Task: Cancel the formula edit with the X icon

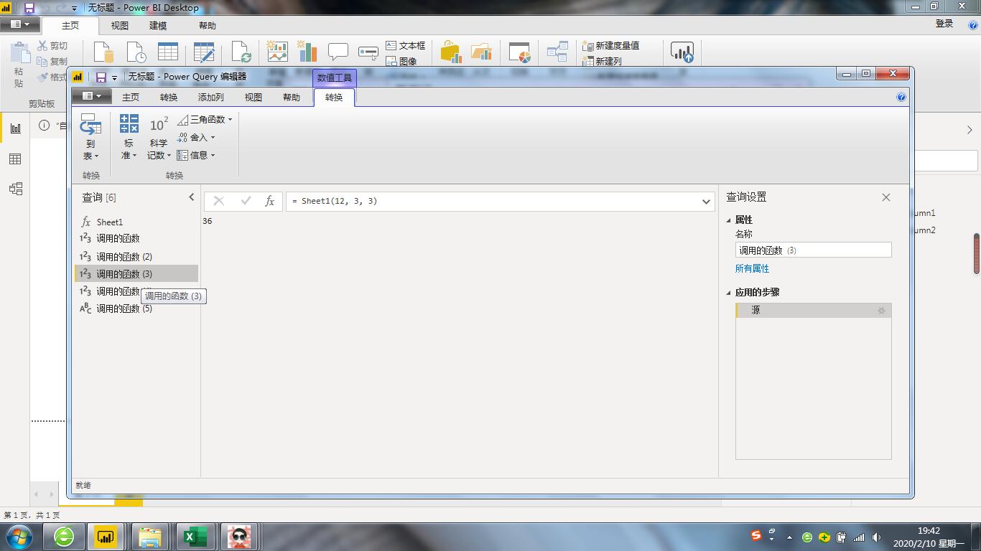Action: [219, 202]
